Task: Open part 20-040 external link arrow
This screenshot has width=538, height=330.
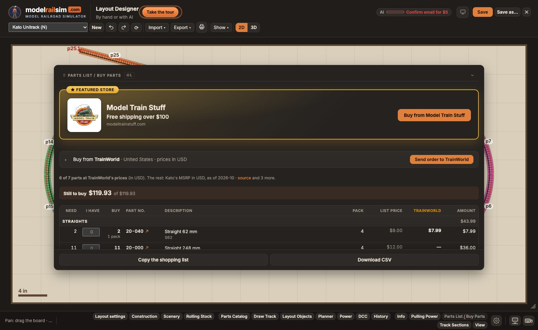Action: pos(147,231)
